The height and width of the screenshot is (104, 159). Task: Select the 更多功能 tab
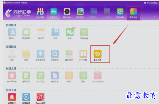(x=134, y=13)
